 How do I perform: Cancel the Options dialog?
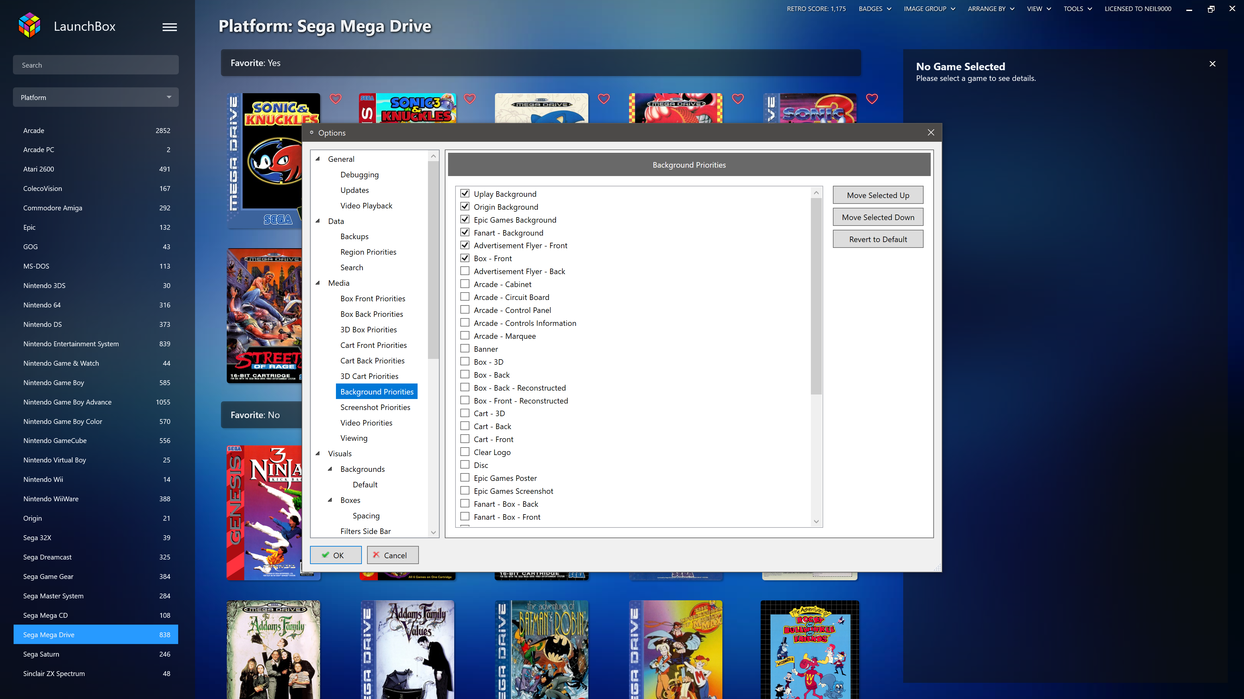click(x=393, y=555)
